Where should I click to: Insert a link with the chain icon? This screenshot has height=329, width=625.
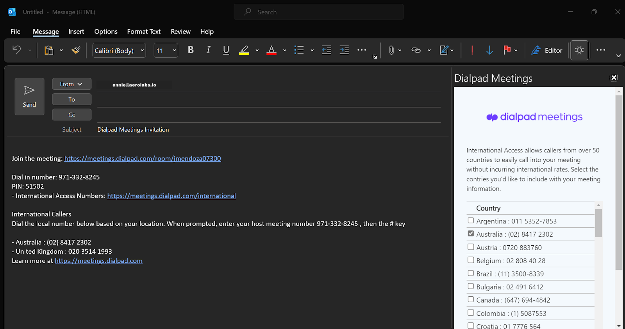tap(416, 50)
